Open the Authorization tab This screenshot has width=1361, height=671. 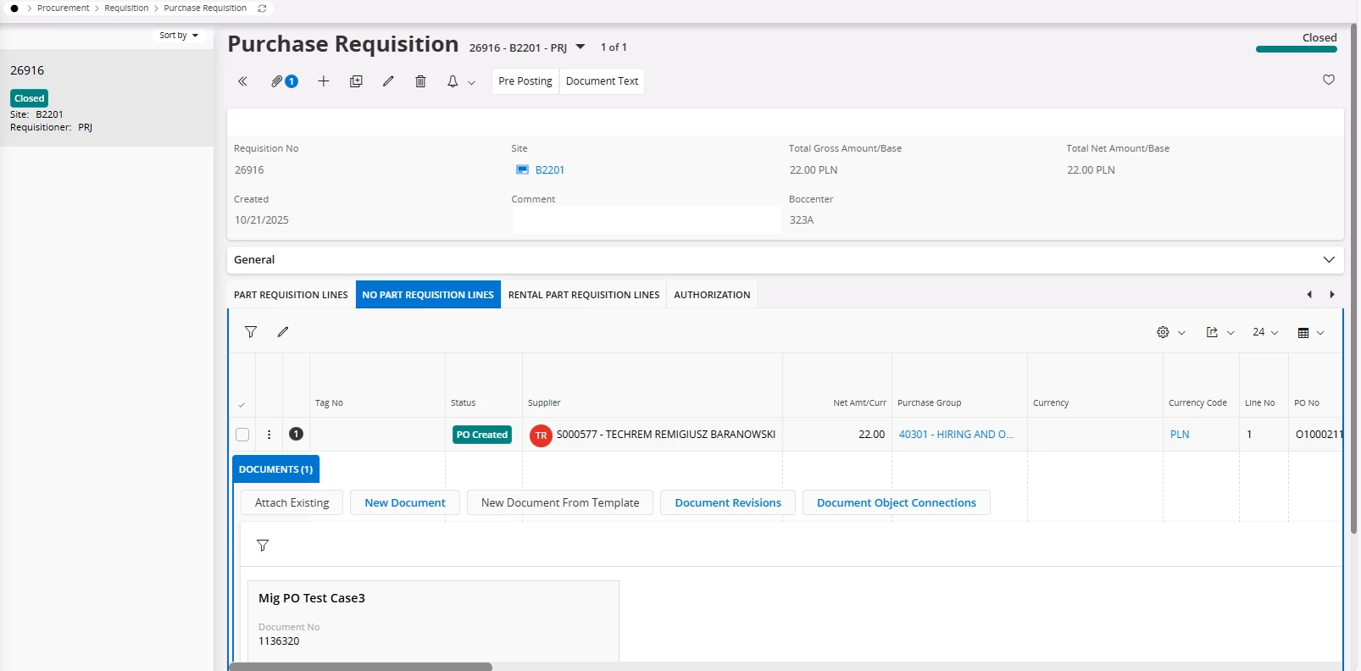pos(712,295)
